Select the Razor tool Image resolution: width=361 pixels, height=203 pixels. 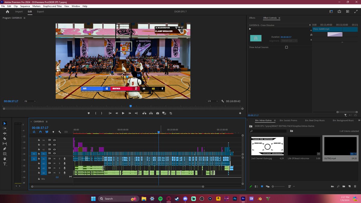5,139
